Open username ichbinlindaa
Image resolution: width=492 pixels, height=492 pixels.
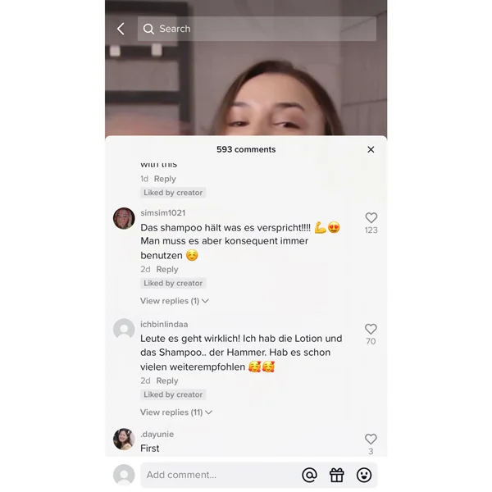(x=164, y=324)
